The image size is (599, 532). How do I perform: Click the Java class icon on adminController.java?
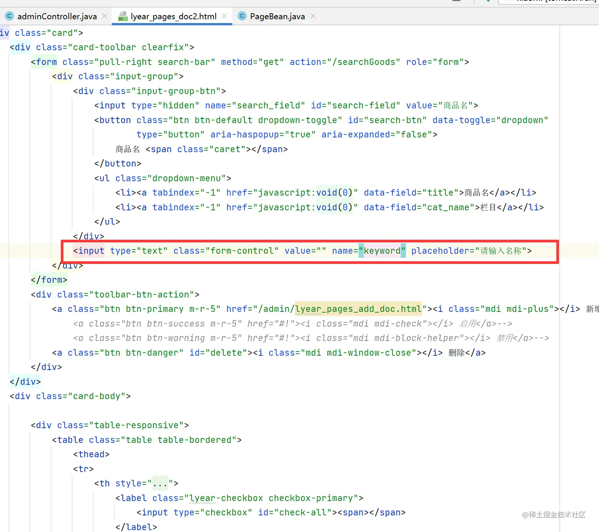10,16
